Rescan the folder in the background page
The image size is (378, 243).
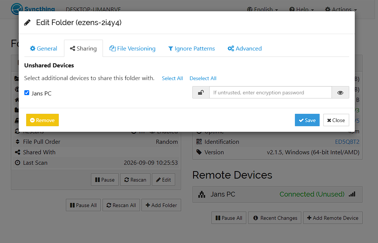tap(135, 180)
